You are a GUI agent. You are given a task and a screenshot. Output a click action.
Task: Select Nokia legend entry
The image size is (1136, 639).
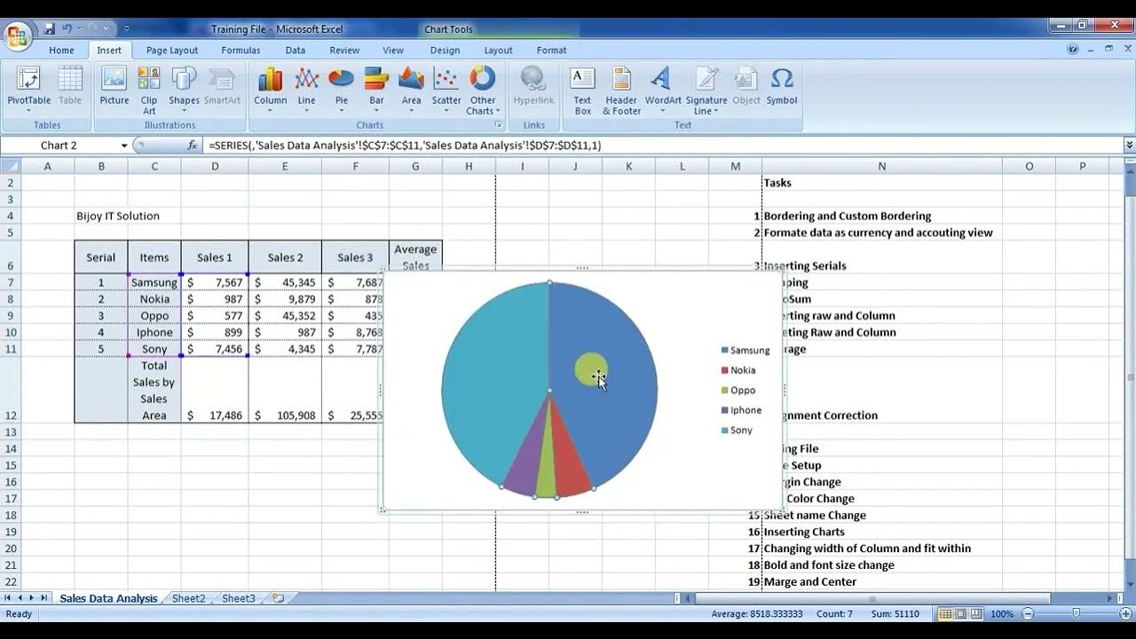point(738,370)
